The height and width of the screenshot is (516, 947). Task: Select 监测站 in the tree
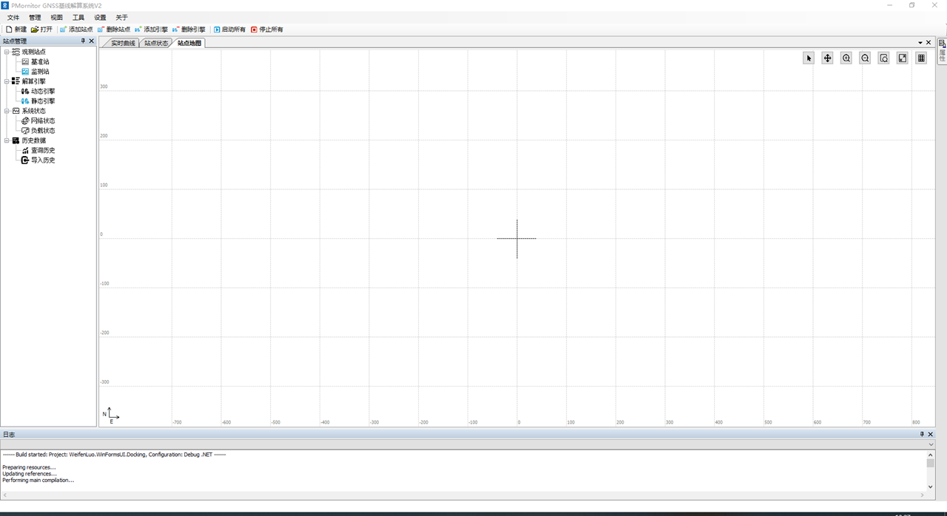coord(40,72)
